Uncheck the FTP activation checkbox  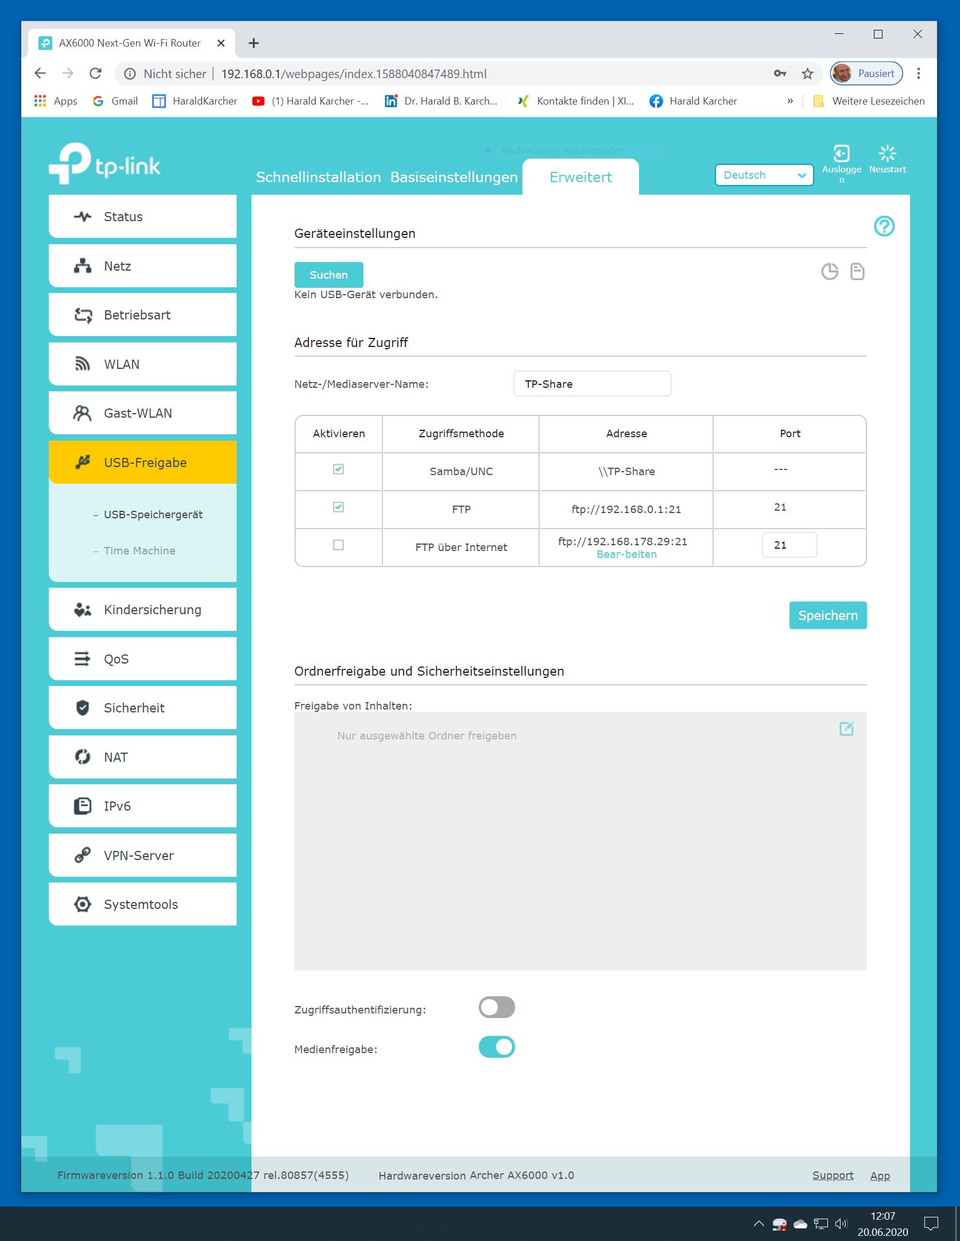(339, 507)
